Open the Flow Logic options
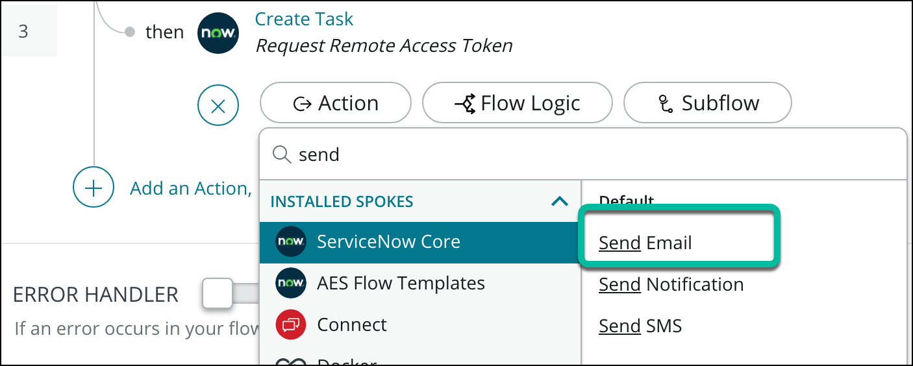The width and height of the screenshot is (913, 366). [x=517, y=103]
